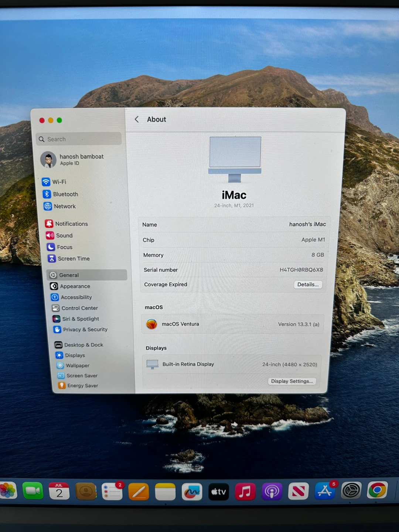Open Notes from the Dock
The height and width of the screenshot is (532, 399).
pyautogui.click(x=166, y=492)
